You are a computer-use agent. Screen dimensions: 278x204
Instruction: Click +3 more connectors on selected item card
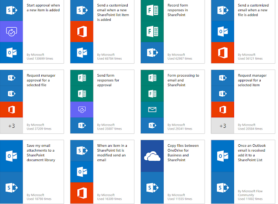[222, 126]
